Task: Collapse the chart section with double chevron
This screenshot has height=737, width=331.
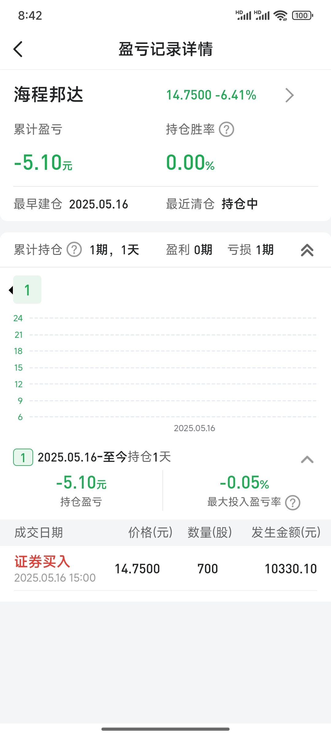Action: [307, 250]
